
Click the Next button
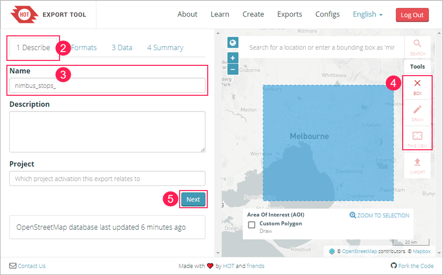(193, 199)
